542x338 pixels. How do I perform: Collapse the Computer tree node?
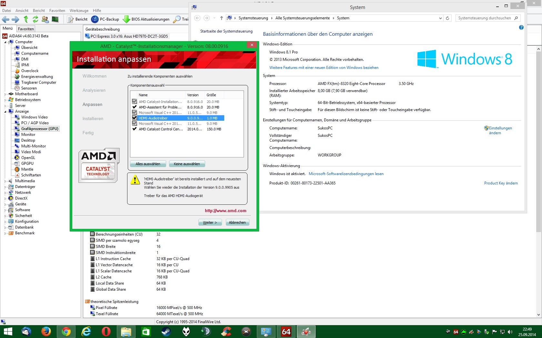click(5, 42)
